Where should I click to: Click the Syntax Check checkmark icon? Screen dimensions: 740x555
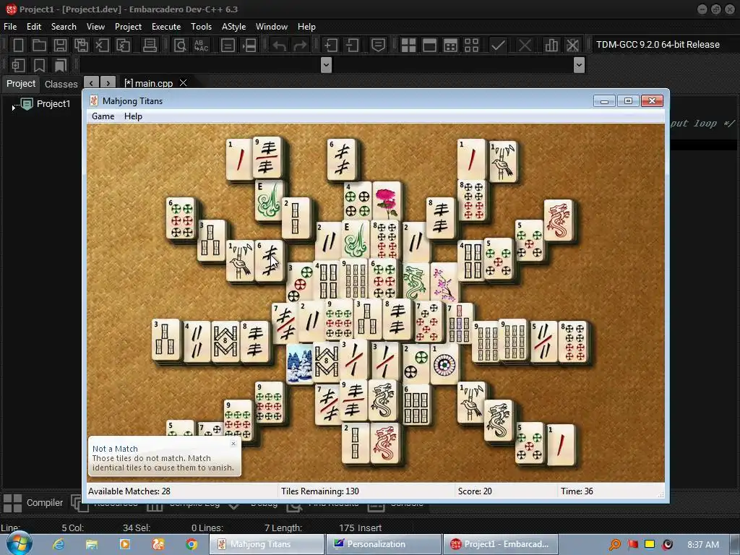point(498,46)
